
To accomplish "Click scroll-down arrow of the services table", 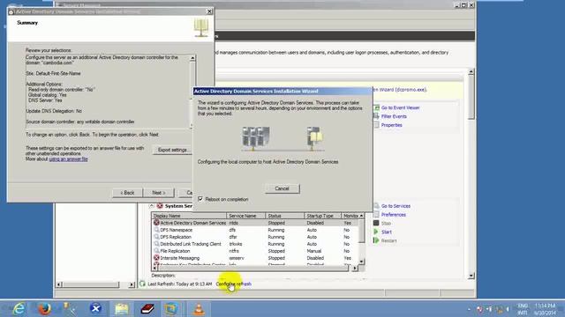I will click(x=361, y=262).
